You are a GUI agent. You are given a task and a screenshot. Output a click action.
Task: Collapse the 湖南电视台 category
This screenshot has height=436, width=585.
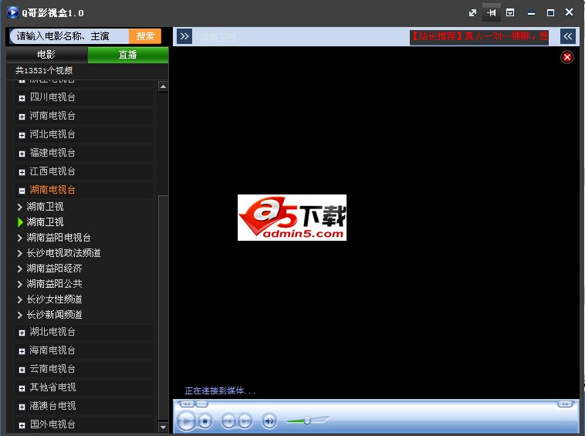(22, 190)
